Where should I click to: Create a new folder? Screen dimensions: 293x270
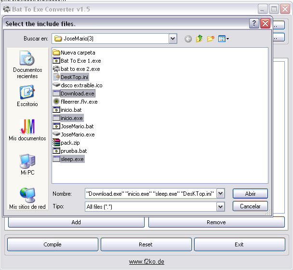coord(211,39)
